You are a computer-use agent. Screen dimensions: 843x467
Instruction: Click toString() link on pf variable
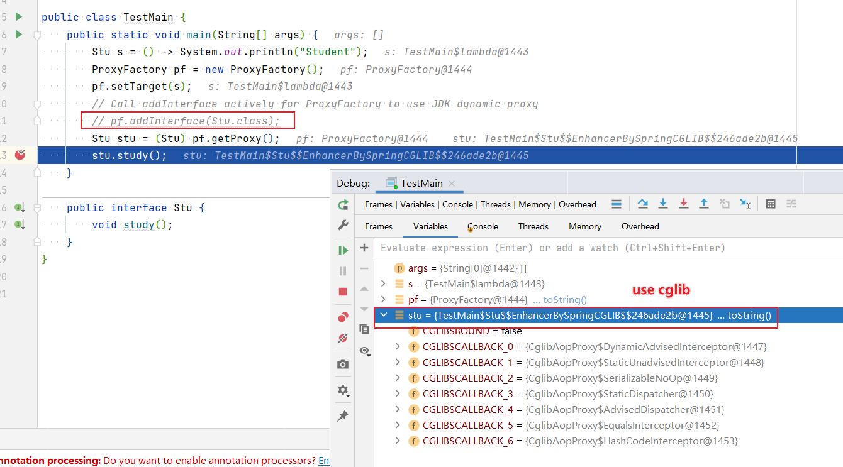565,300
